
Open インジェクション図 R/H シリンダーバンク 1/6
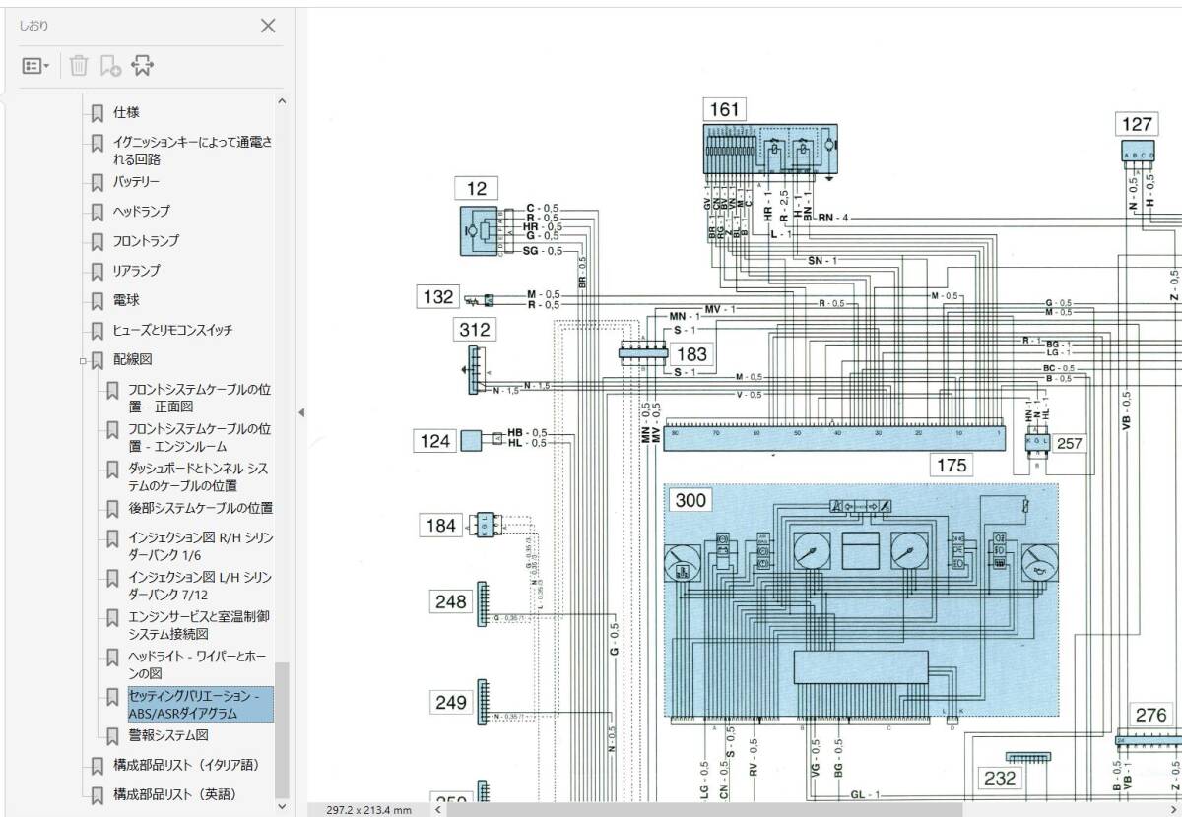point(200,546)
